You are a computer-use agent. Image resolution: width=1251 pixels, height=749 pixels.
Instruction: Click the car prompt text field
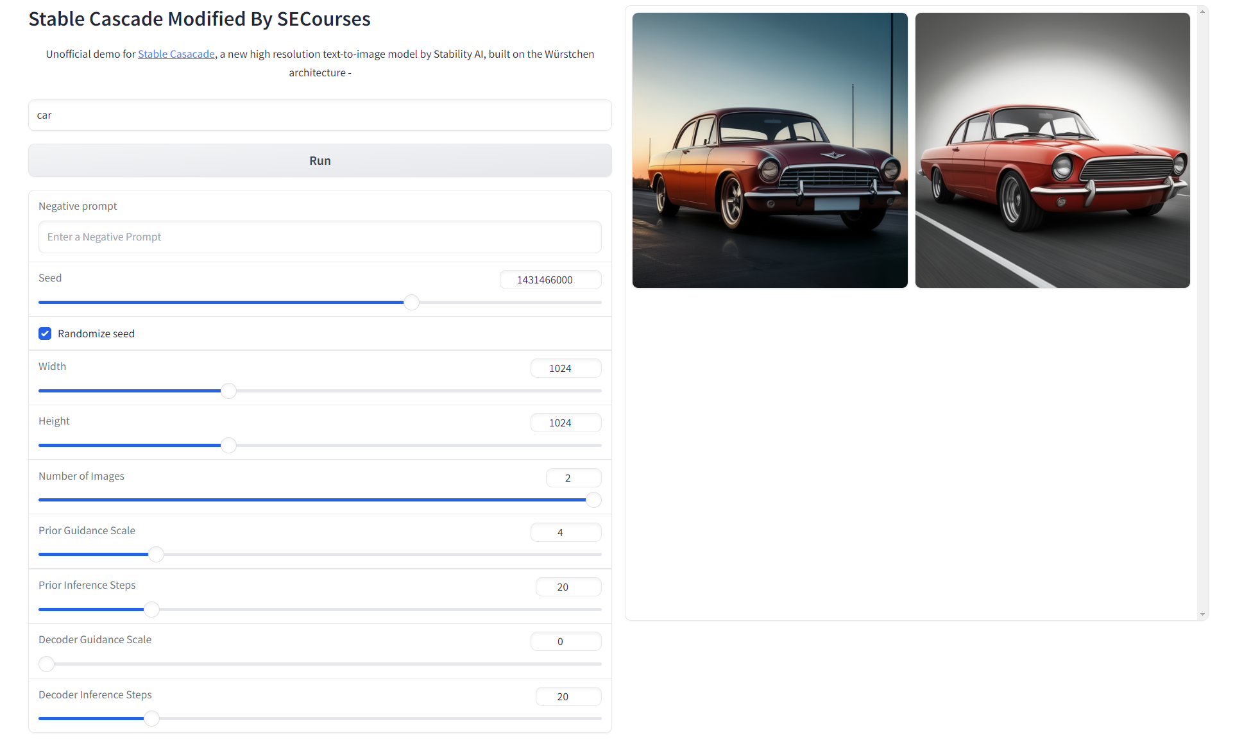[x=319, y=115]
